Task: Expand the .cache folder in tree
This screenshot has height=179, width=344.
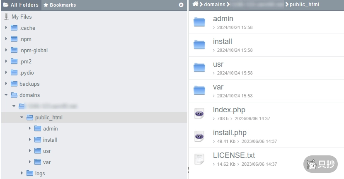Action: pyautogui.click(x=6, y=28)
